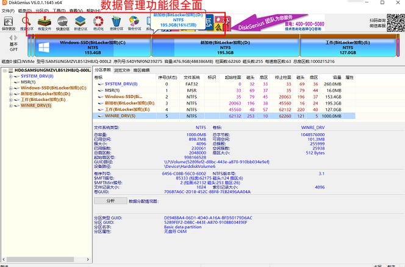
Task: Click the 保存更改 save changes icon
Action: pos(9,23)
